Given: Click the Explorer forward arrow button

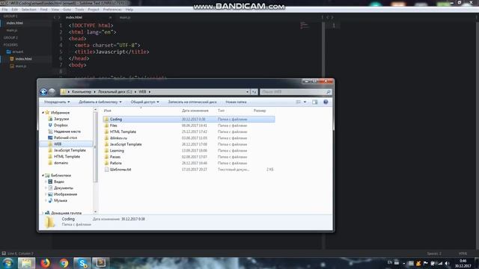Looking at the screenshot, I should pyautogui.click(x=52, y=91).
